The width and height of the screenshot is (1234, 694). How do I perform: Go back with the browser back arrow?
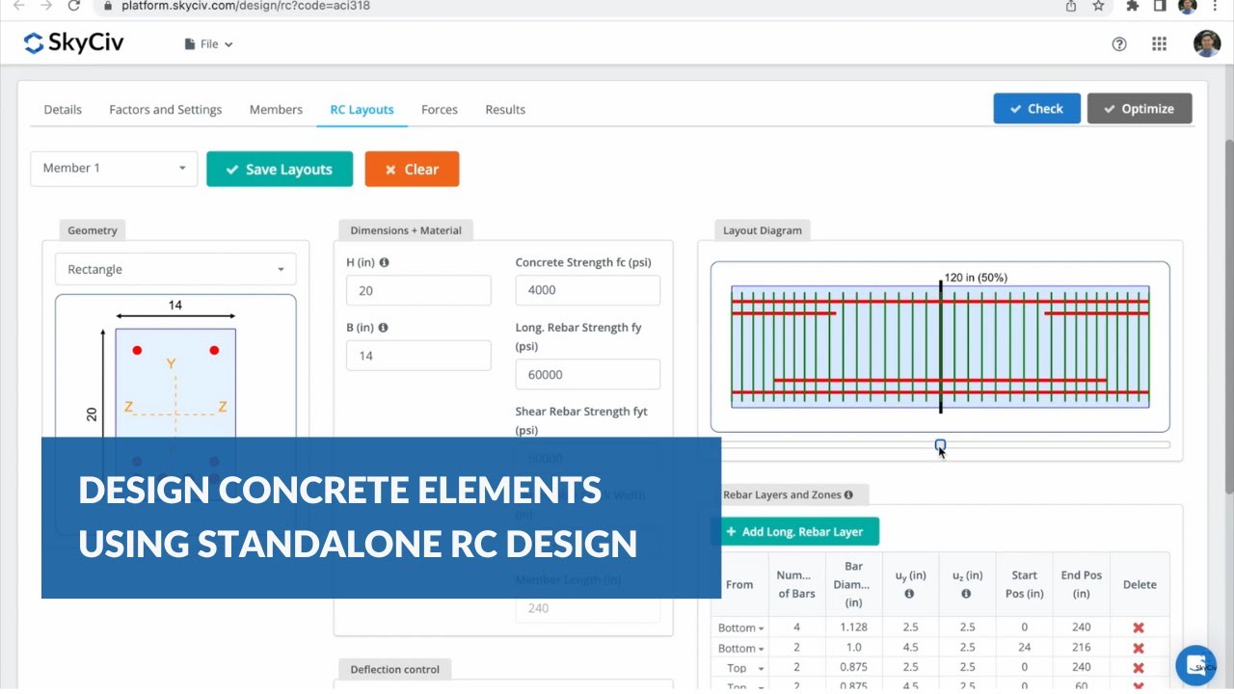click(x=18, y=6)
